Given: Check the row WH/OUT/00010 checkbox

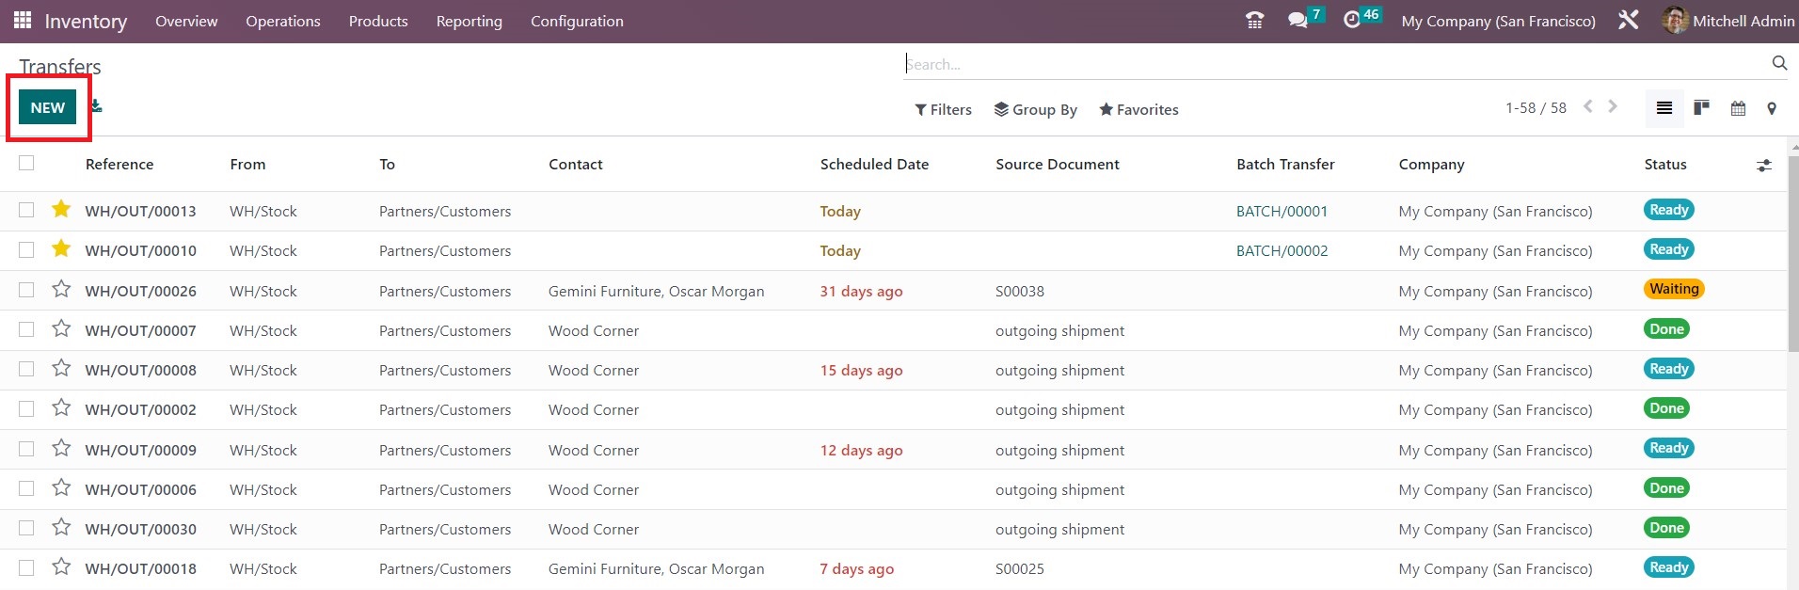Looking at the screenshot, I should [x=26, y=249].
